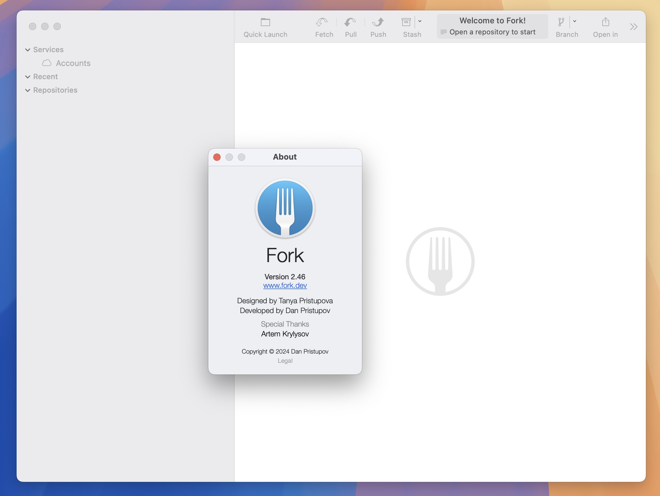Select the About window Fork icon
The height and width of the screenshot is (496, 660).
tap(285, 207)
